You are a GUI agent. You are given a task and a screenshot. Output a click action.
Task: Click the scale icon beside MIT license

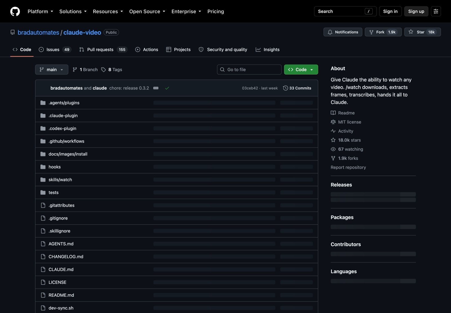333,122
